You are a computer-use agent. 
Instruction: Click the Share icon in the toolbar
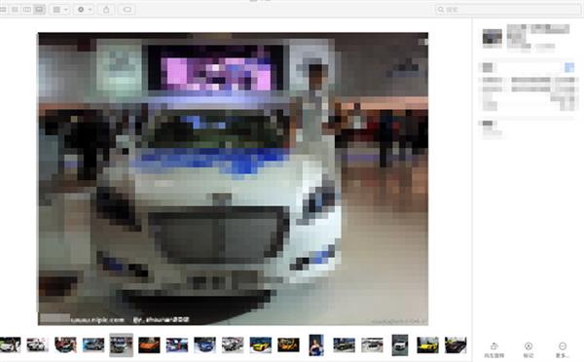click(x=106, y=10)
